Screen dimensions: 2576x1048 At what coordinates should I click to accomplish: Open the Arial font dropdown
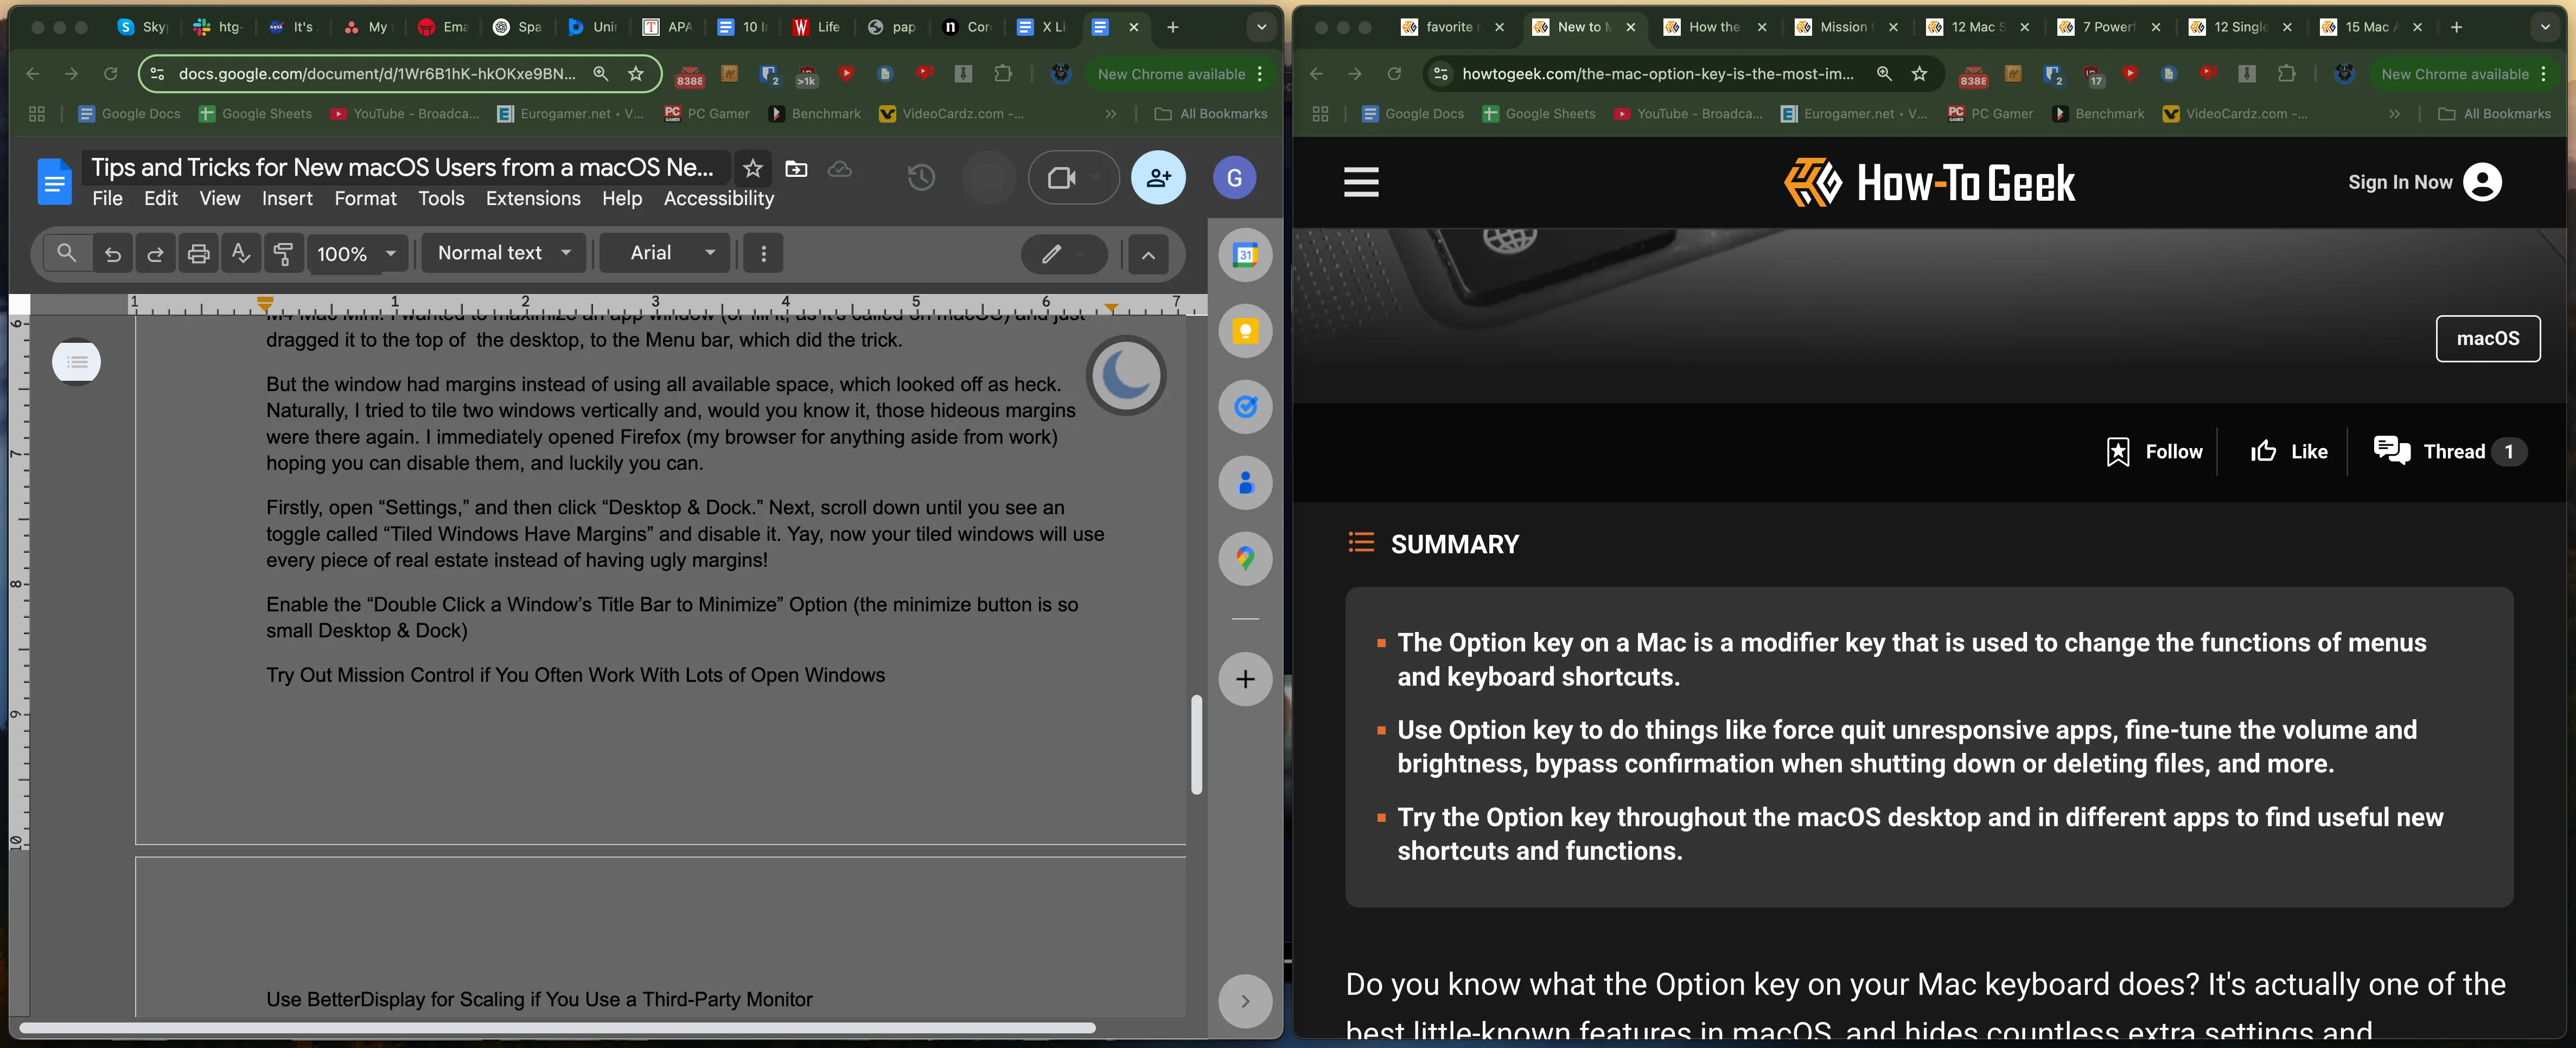(665, 253)
